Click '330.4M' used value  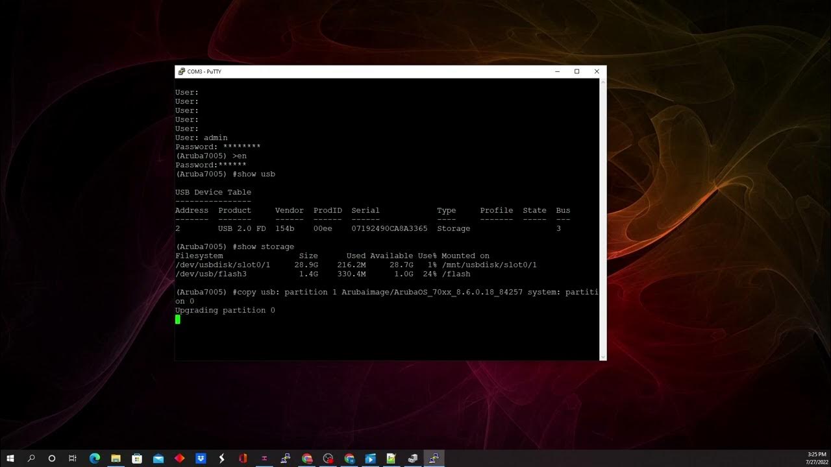(352, 274)
